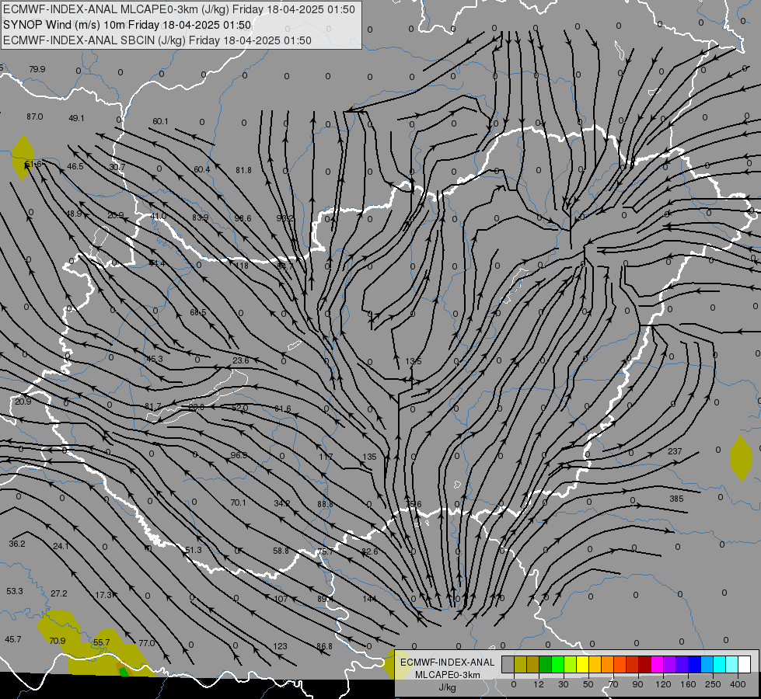
Task: Click the map value 118
Action: click(x=242, y=266)
